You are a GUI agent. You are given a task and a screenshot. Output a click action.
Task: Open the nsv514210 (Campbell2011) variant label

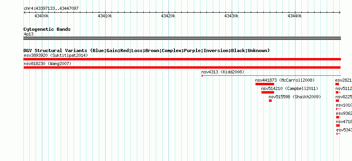pos(290,89)
